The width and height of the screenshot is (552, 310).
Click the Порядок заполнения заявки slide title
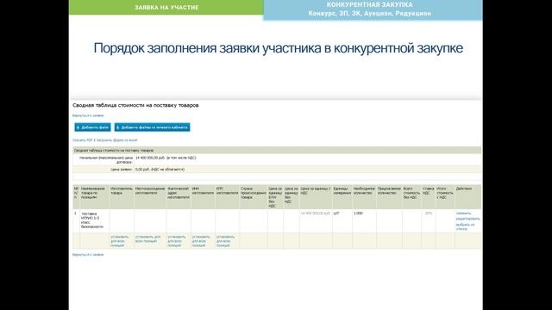[x=278, y=48]
